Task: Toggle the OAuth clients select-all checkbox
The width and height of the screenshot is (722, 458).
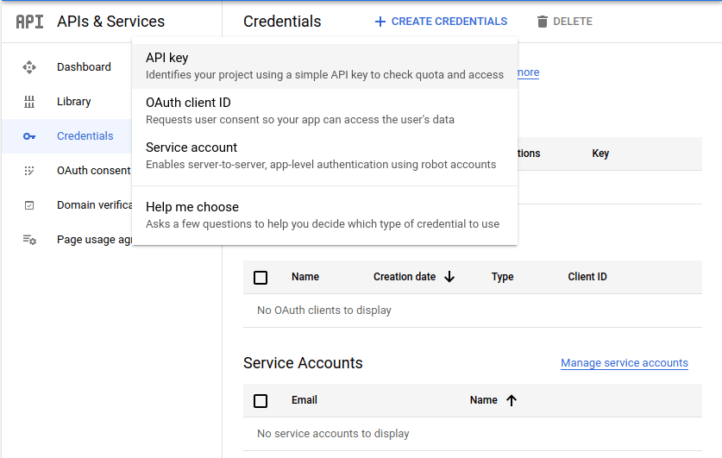Action: point(261,278)
